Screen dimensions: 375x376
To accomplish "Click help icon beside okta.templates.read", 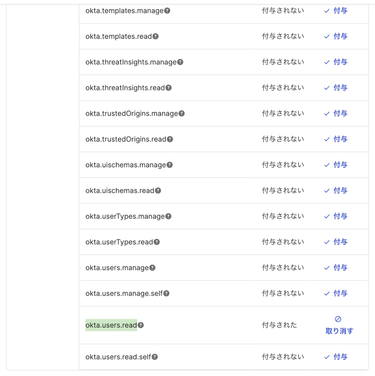I will point(156,36).
